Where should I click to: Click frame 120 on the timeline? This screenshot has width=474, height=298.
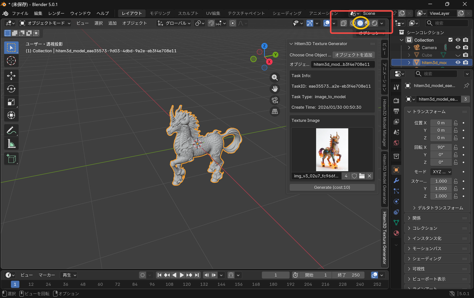click(187, 284)
